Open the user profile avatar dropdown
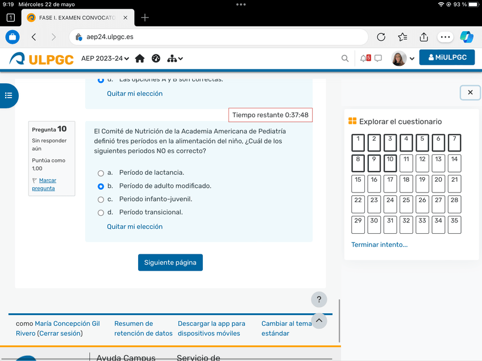 [403, 58]
